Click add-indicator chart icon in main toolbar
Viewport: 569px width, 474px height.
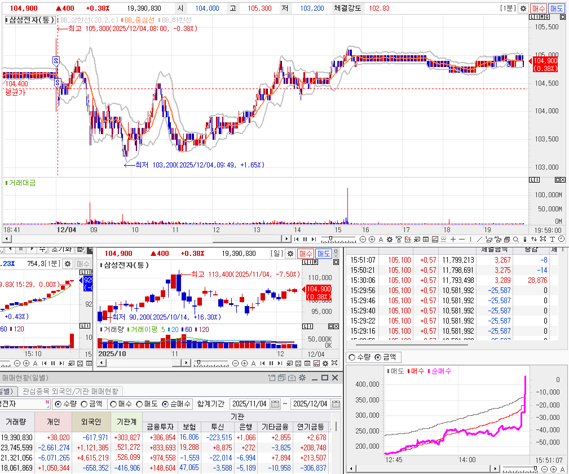408,239
